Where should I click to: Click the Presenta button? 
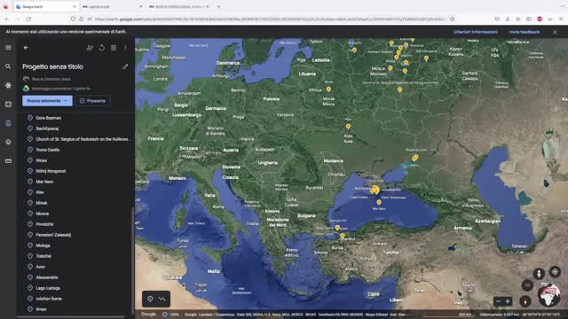coord(92,101)
